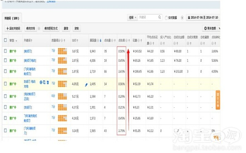Screen dimensions: 246x153
Task: Click help icon in 点击量 column header
Action: click(112, 40)
